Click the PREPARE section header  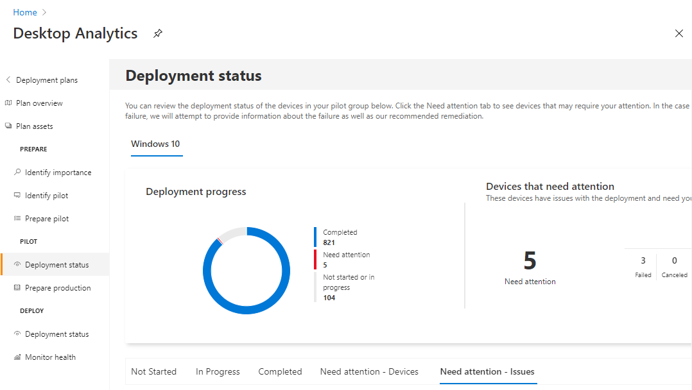tap(33, 149)
